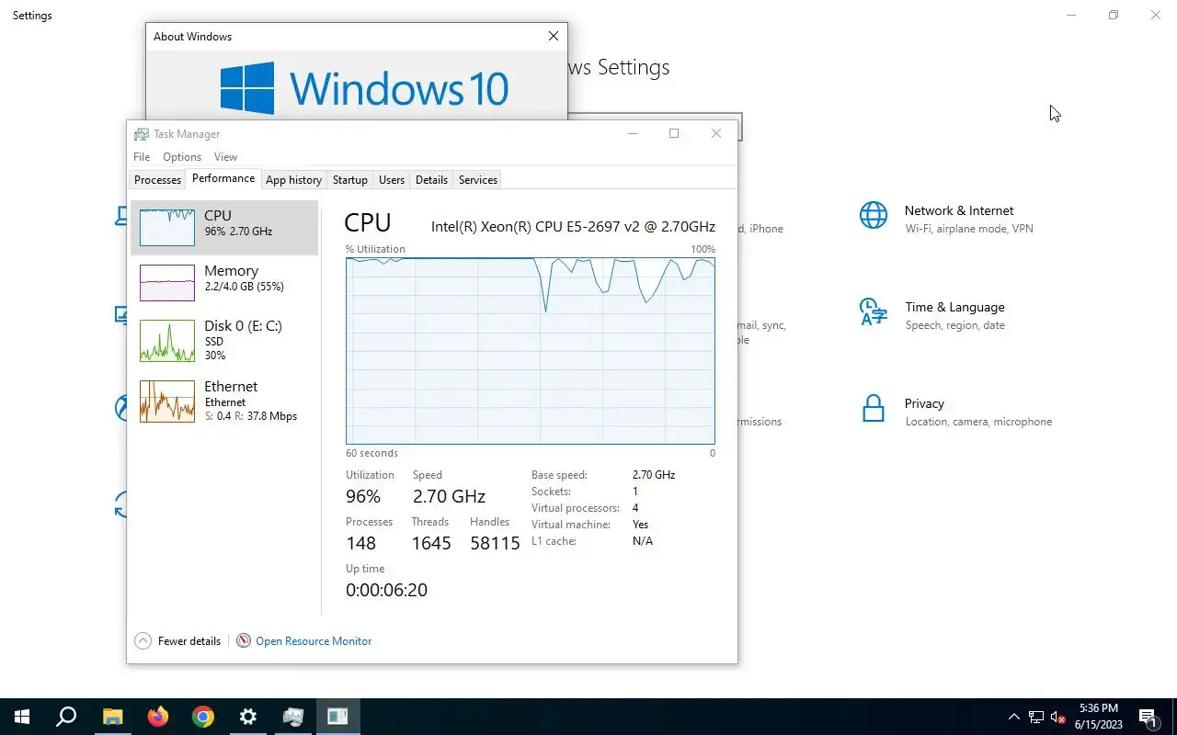Open the Disk 0 (E: C:) performance view
The height and width of the screenshot is (735, 1177).
(x=224, y=340)
